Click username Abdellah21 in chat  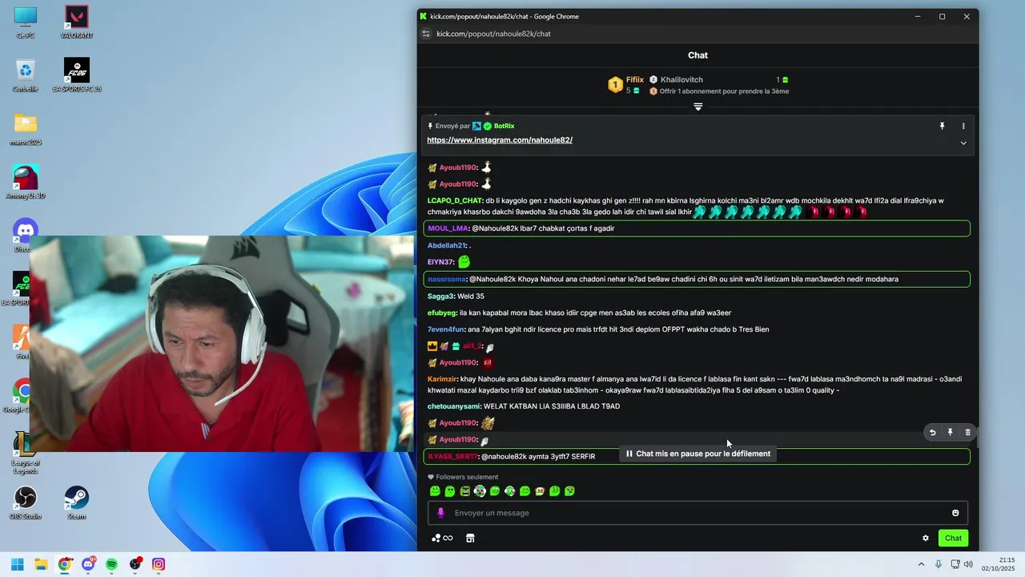[x=447, y=246]
